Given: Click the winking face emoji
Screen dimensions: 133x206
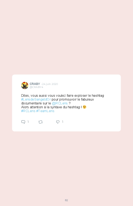Looking at the screenshot, I should (x=84, y=107).
